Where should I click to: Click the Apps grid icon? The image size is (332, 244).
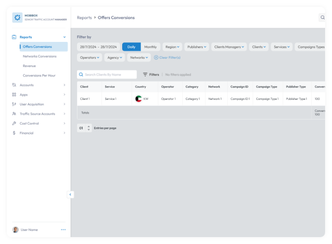14,94
